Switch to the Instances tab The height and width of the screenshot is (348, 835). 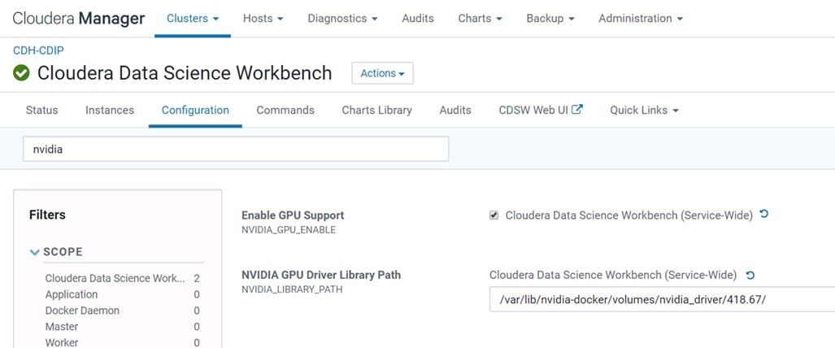tap(110, 111)
